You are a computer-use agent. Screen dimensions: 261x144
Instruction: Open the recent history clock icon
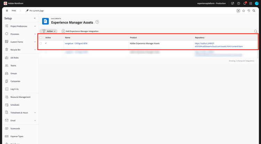(249, 11)
